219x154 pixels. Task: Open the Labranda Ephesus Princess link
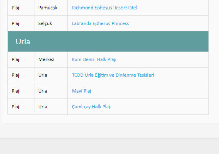point(100,23)
